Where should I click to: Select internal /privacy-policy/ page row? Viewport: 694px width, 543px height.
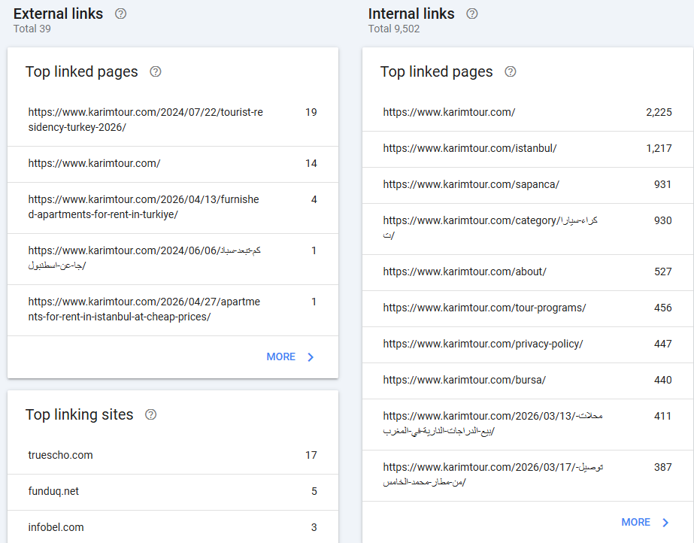tap(528, 344)
